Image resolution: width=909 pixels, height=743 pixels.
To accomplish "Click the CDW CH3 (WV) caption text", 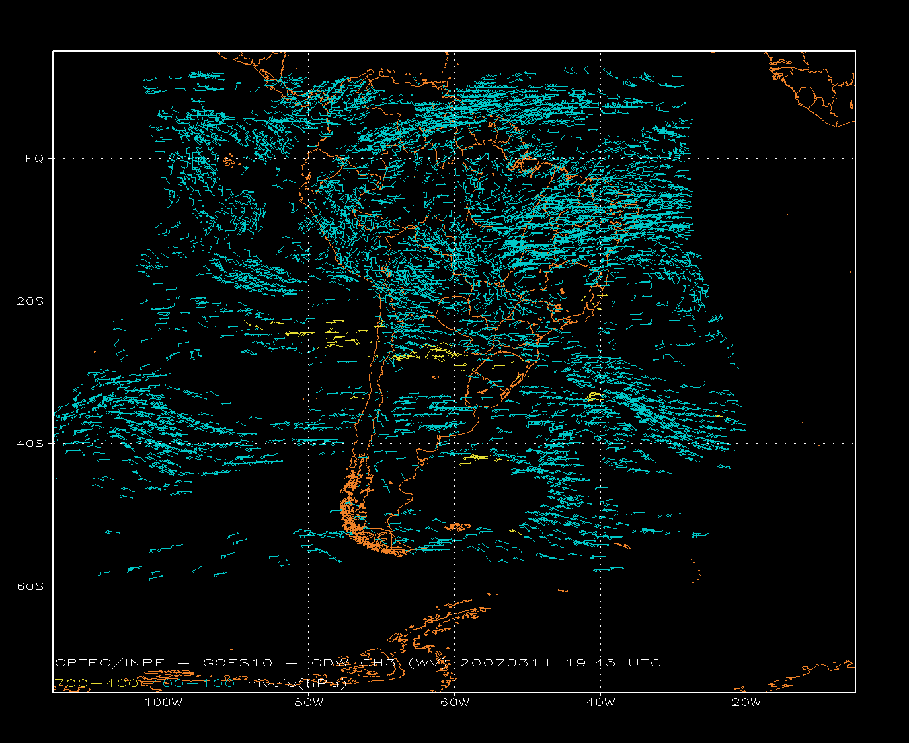I will click(x=381, y=662).
